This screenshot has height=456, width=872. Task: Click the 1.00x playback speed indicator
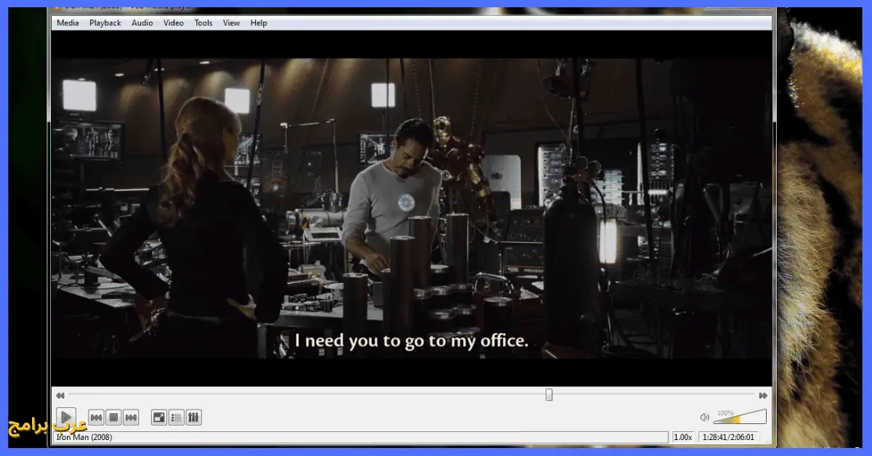point(683,437)
